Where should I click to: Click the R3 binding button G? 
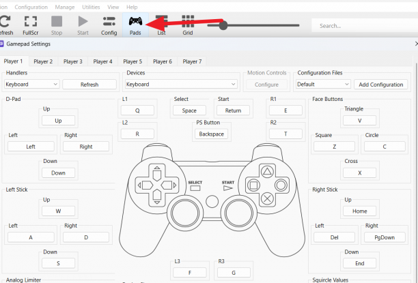point(234,273)
